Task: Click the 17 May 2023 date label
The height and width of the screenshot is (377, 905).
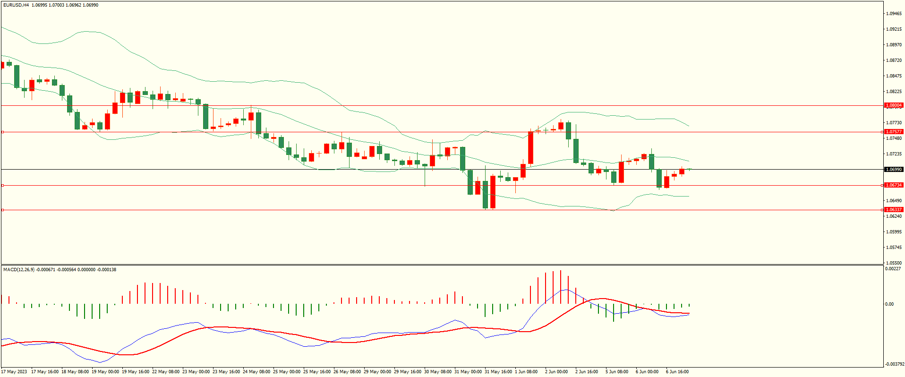Action: (14, 372)
